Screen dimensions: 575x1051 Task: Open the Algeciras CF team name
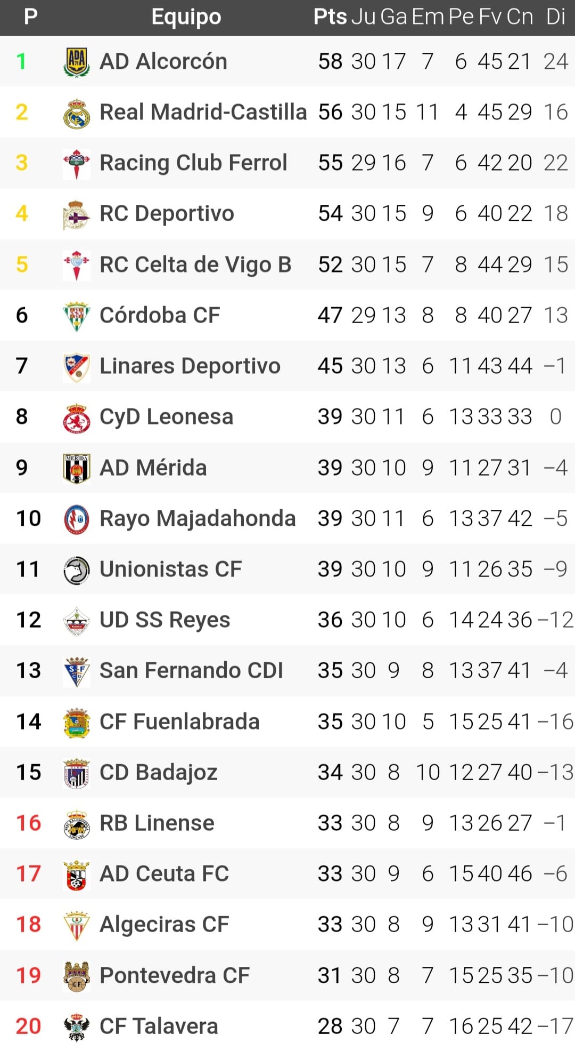(164, 925)
